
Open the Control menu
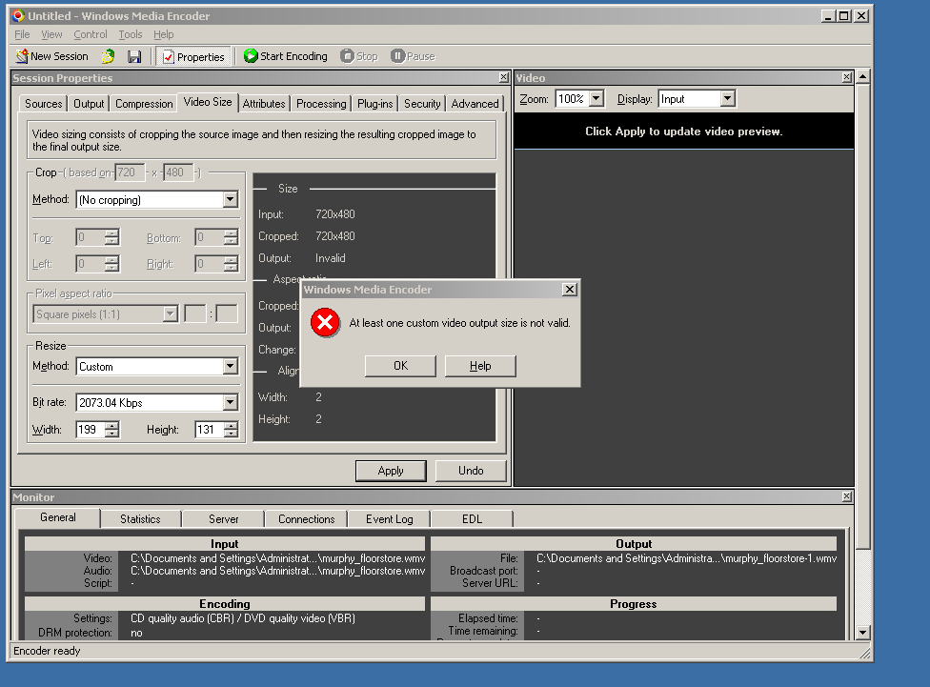coord(91,34)
